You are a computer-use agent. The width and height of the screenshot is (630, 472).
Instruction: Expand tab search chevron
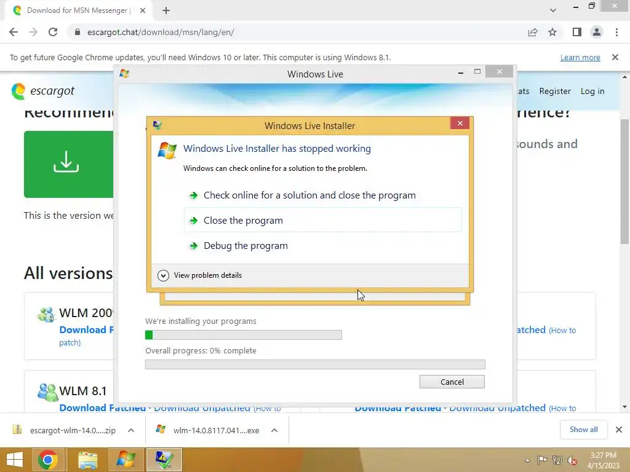click(x=553, y=10)
